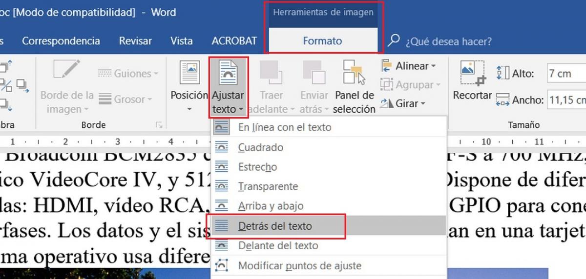Click Modificar puntos de ajuste
Screen dimensions: 586x279
click(330, 266)
